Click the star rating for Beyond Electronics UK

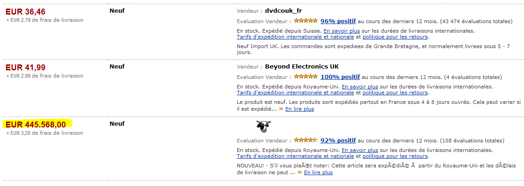point(306,77)
